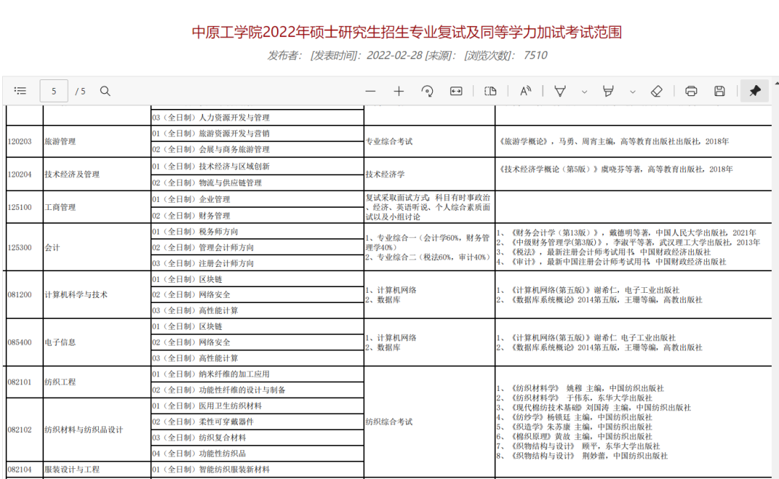
Task: Save the PDF document
Action: coord(719,91)
